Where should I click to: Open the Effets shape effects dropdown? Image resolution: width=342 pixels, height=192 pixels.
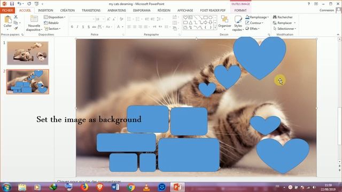point(252,28)
